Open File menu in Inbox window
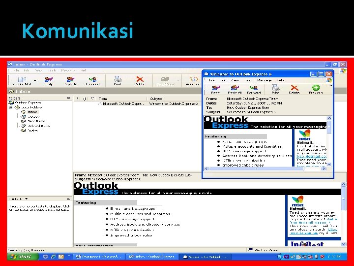The image size is (354, 266). pos(16,70)
